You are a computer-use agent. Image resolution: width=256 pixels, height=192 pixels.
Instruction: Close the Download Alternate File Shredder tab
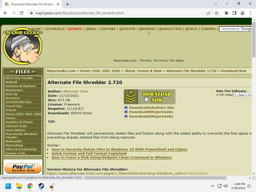click(58, 4)
